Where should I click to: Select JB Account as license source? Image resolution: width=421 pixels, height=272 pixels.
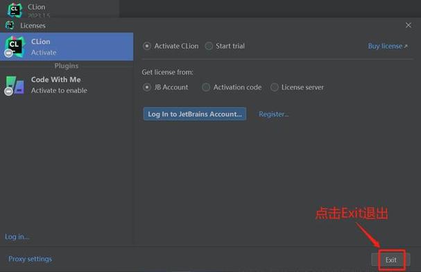point(147,87)
